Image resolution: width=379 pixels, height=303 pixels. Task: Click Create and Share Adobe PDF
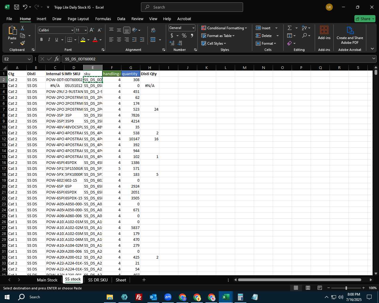pos(350,35)
